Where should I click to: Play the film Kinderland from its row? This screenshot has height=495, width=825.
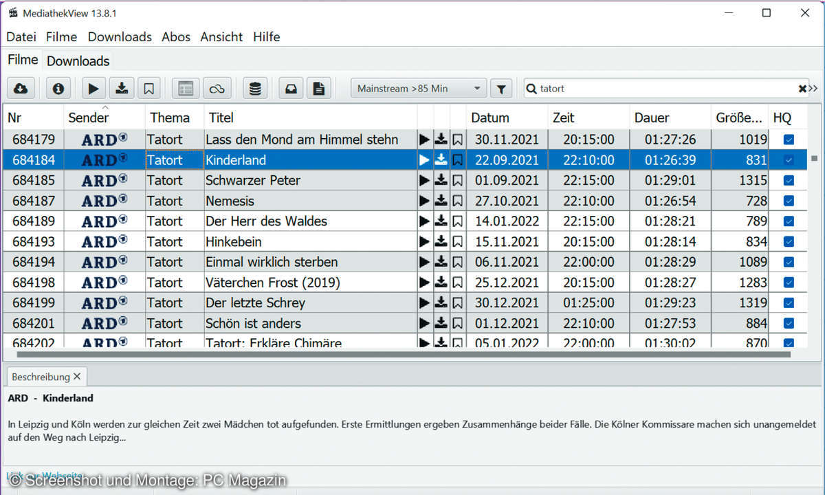[424, 159]
